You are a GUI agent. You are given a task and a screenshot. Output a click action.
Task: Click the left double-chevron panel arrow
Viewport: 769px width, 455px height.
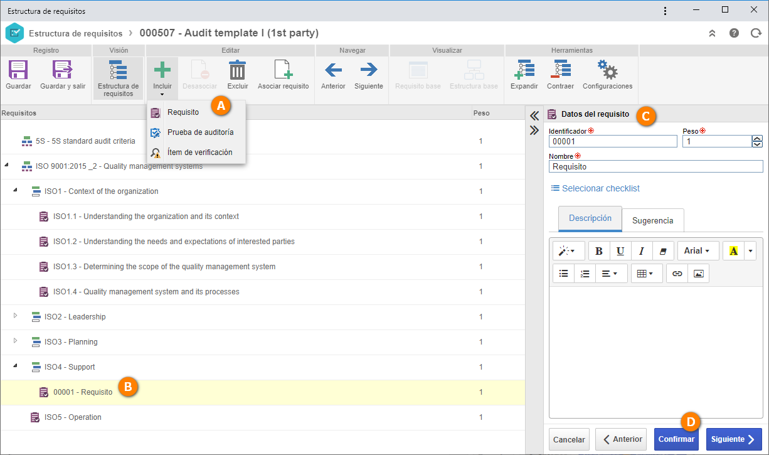tap(534, 115)
